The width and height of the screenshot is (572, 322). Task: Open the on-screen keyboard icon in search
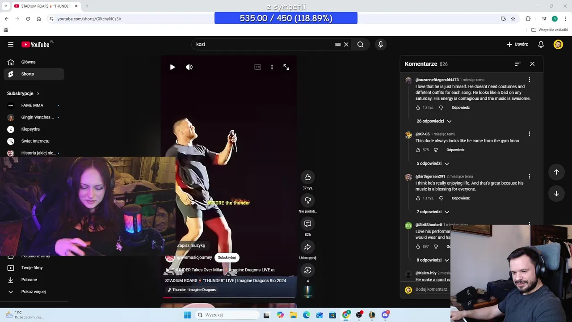(338, 44)
